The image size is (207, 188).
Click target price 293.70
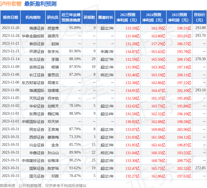tap(200, 36)
